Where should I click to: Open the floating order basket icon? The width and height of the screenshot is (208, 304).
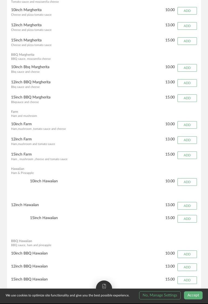[x=104, y=286]
